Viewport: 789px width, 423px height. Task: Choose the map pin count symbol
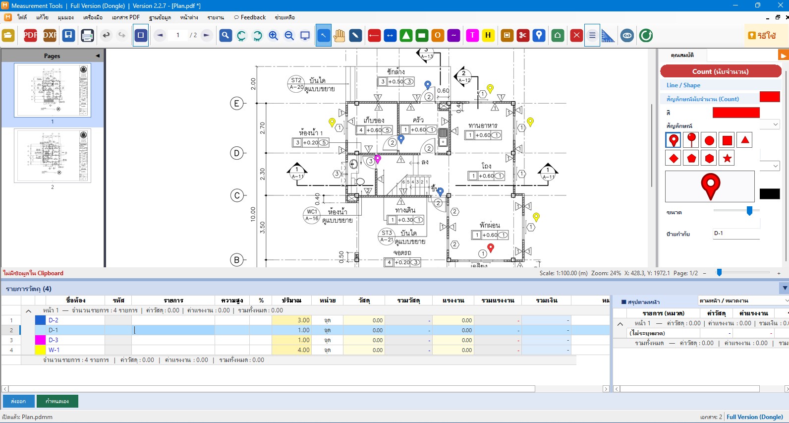(x=674, y=140)
